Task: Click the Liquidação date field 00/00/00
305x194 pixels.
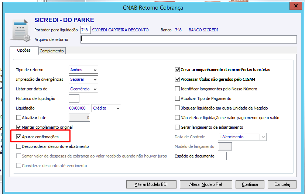Action: [x=79, y=108]
